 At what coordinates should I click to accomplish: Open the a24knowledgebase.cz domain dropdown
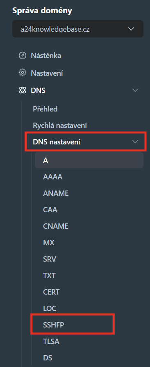(78, 29)
